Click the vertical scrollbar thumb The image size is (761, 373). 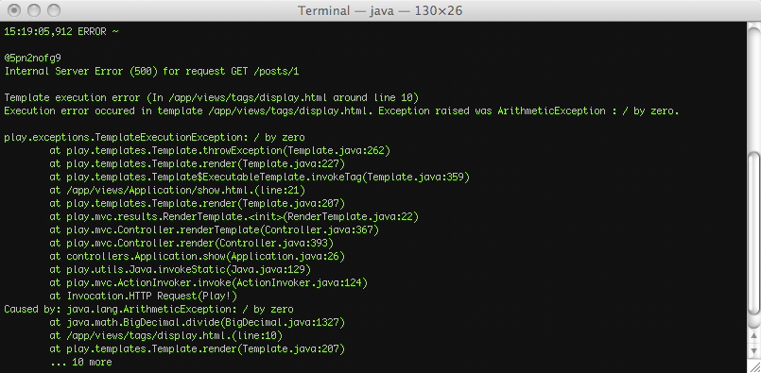point(753,233)
